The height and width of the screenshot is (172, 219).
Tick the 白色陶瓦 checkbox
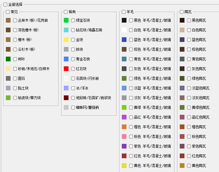coord(189,30)
